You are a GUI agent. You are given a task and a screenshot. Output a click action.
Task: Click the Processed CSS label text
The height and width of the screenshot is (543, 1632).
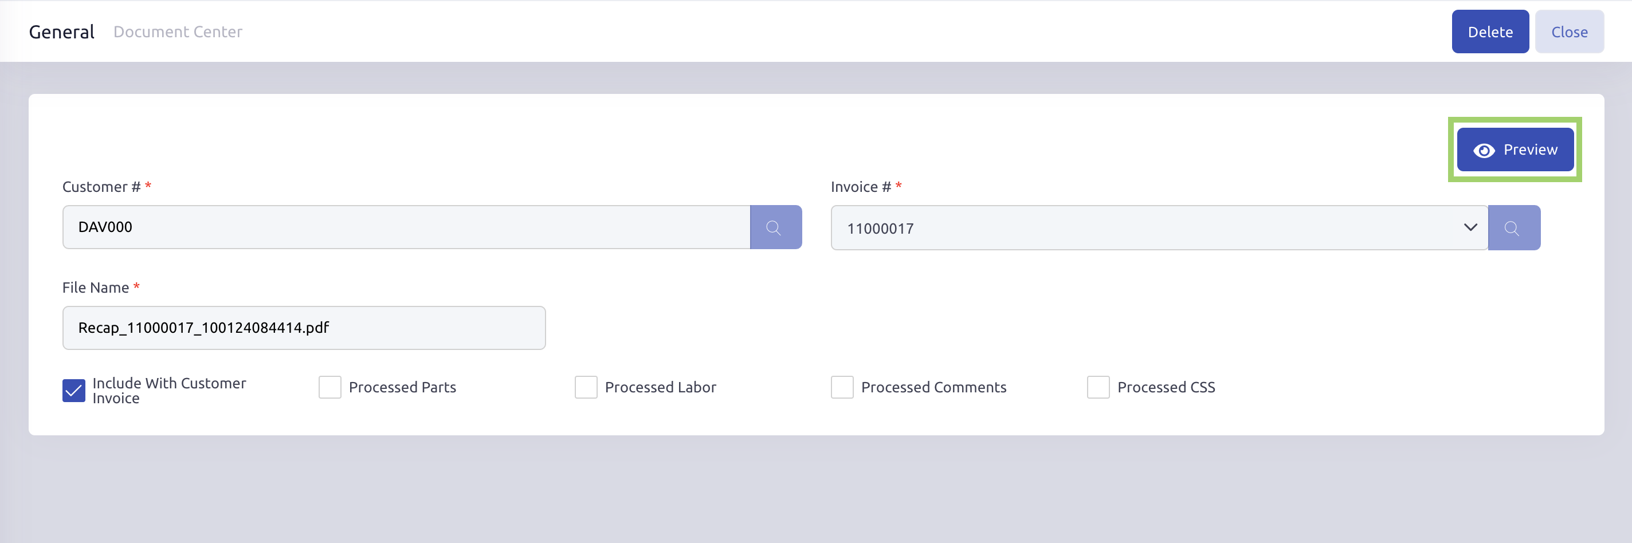[1166, 387]
